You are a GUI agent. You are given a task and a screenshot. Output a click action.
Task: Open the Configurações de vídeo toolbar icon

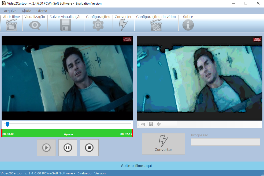point(156,25)
